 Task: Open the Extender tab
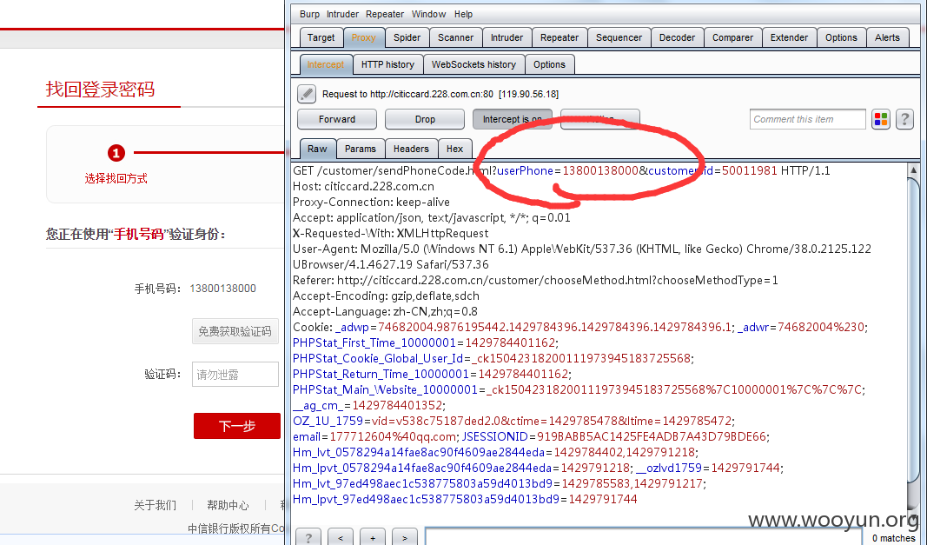(x=789, y=37)
